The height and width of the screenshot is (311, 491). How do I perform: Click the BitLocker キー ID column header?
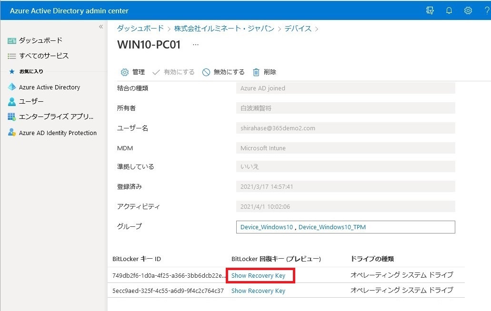coord(137,259)
